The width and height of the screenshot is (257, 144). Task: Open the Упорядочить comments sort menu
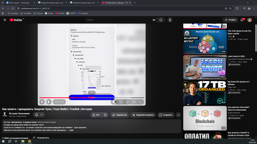[x=41, y=138]
